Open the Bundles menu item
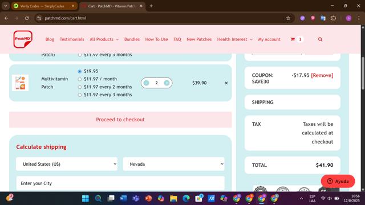The width and height of the screenshot is (365, 205). tap(132, 39)
